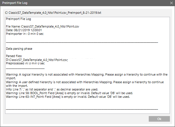
Task: Click the Line 60 INT_Point warning
Action: pos(68,97)
